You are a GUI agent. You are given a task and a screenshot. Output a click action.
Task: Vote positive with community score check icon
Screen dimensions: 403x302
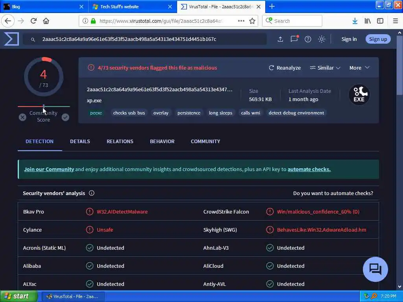click(x=65, y=117)
